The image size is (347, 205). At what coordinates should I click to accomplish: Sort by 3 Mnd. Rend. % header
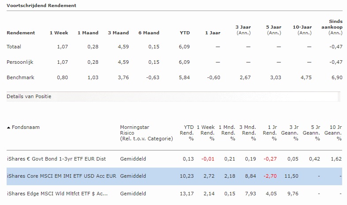tap(247, 133)
